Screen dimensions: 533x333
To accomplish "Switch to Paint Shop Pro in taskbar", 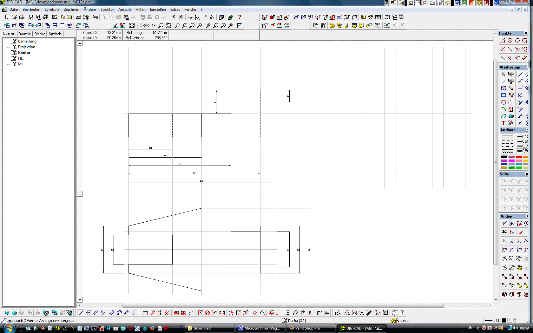I will (312, 328).
